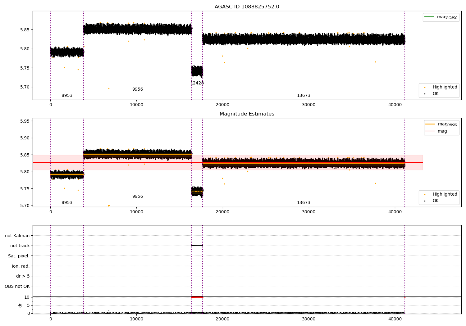Click obsid label '13673' in the middle panel
This screenshot has width=466, height=326.
[304, 202]
